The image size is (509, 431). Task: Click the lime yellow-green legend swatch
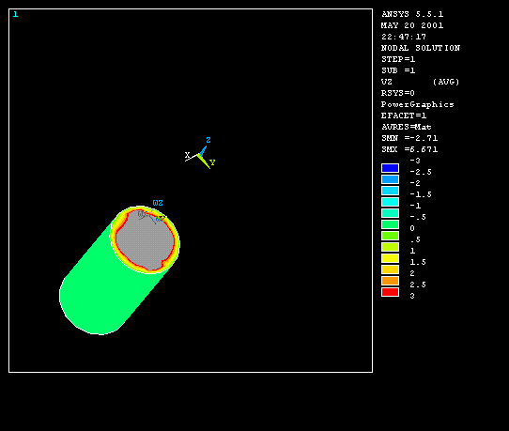tap(390, 247)
